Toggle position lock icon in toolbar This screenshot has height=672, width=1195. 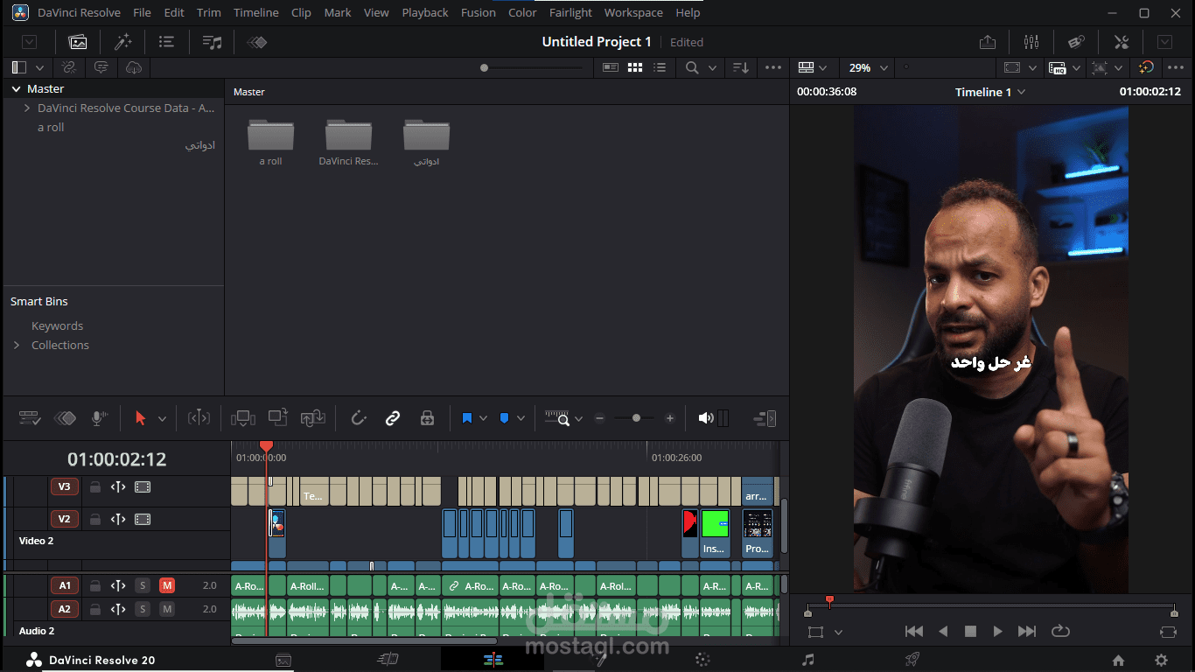[427, 418]
